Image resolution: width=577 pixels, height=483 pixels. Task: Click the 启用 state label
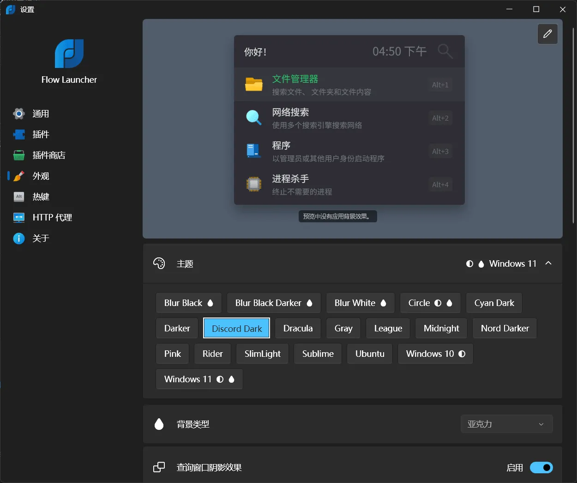[x=515, y=468]
